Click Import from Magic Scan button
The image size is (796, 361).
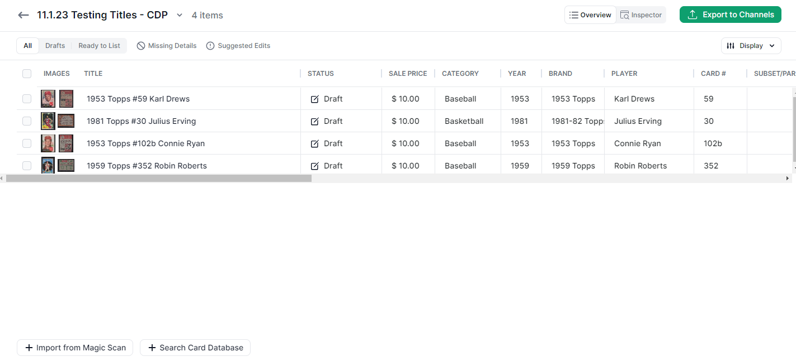[75, 348]
